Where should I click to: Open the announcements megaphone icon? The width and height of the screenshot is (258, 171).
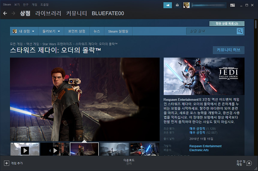(167, 5)
